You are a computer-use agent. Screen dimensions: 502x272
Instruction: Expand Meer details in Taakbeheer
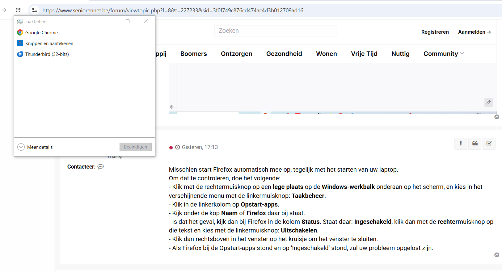21,147
